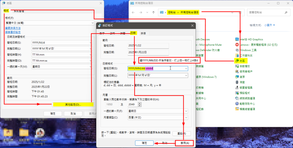Click 確定 in the 地區 window
293x148 pixels.
pos(53,114)
